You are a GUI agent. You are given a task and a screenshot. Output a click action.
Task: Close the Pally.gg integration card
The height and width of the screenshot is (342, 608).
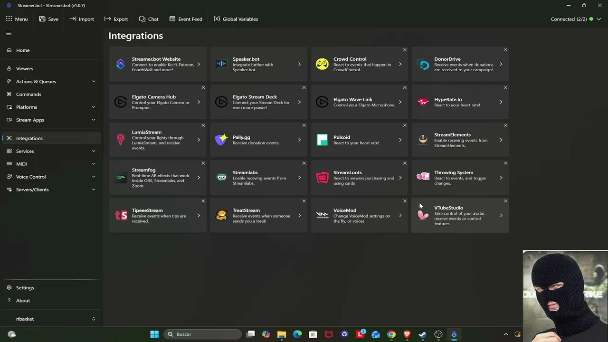click(304, 125)
